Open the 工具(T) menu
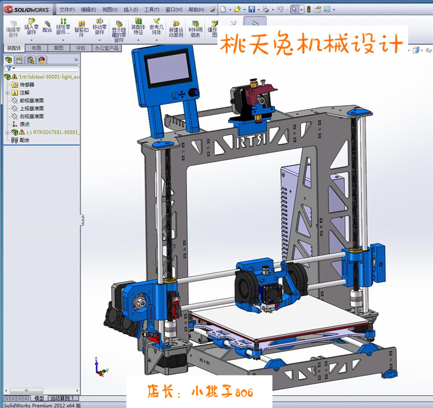The image size is (433, 408). click(152, 10)
